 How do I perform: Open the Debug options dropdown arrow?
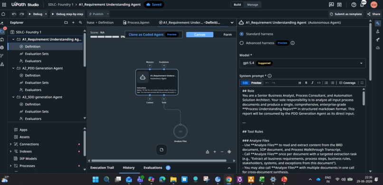[46, 14]
